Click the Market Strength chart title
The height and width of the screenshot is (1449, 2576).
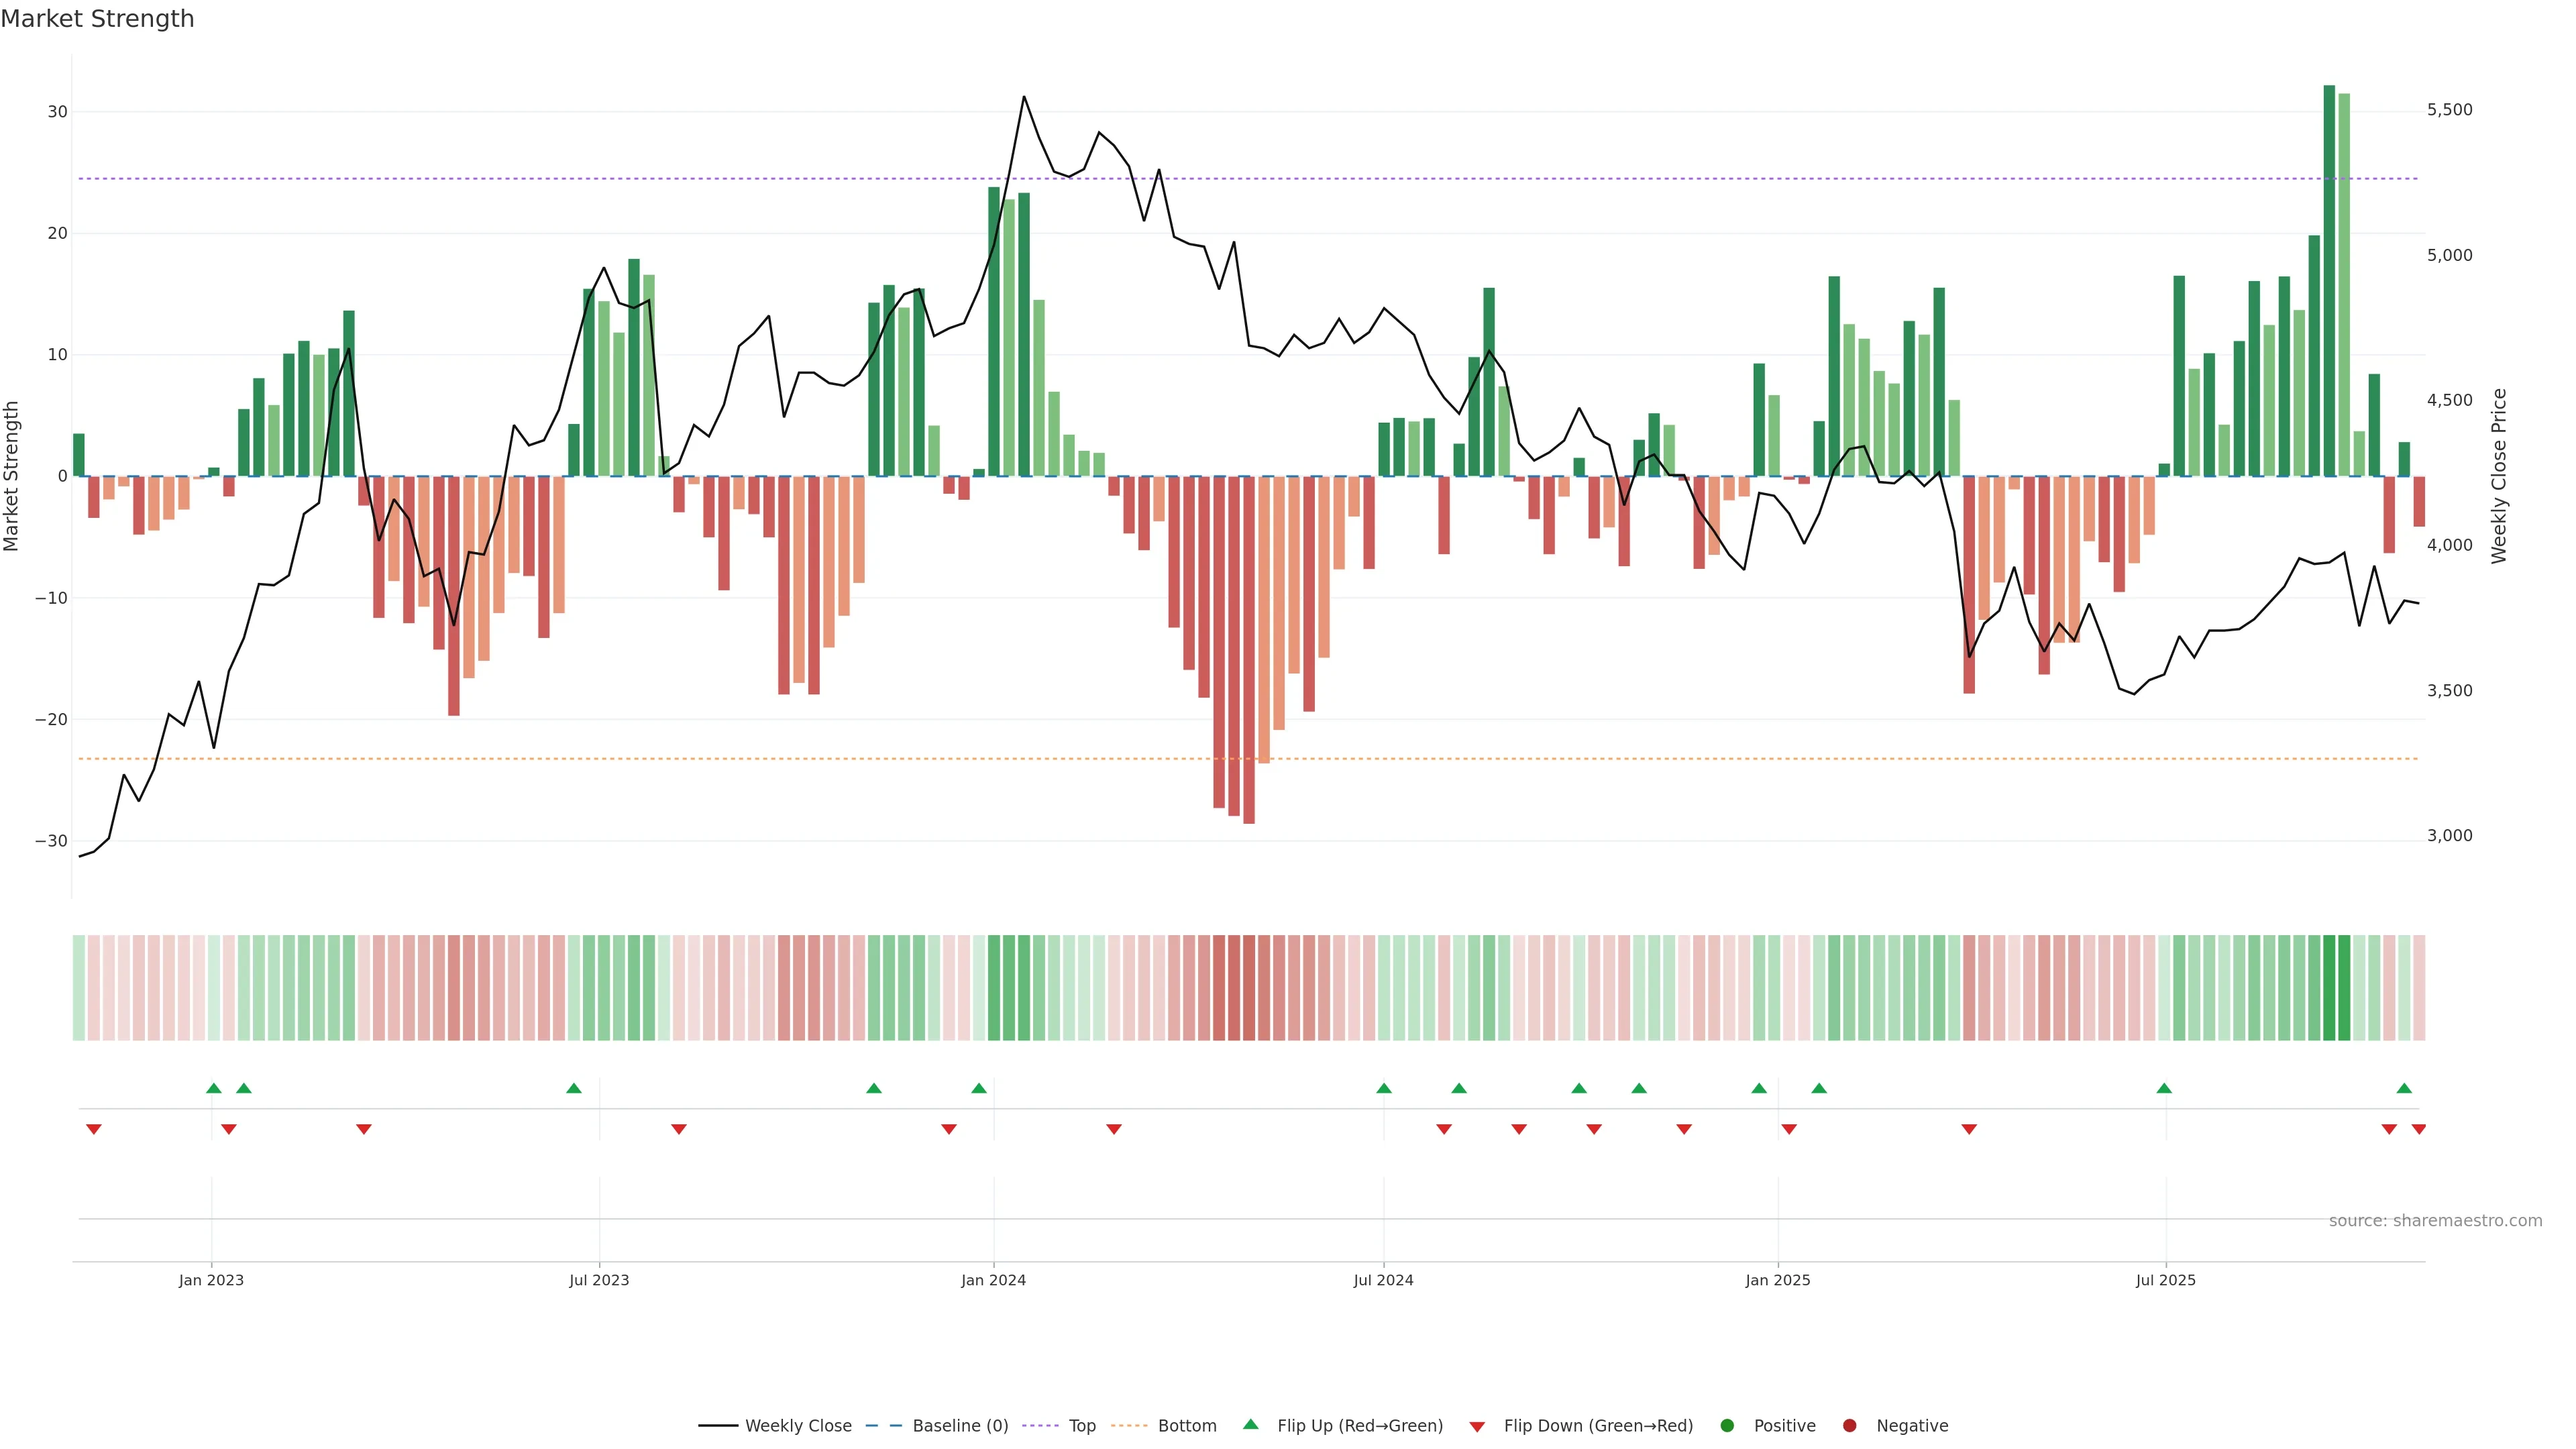coord(97,19)
